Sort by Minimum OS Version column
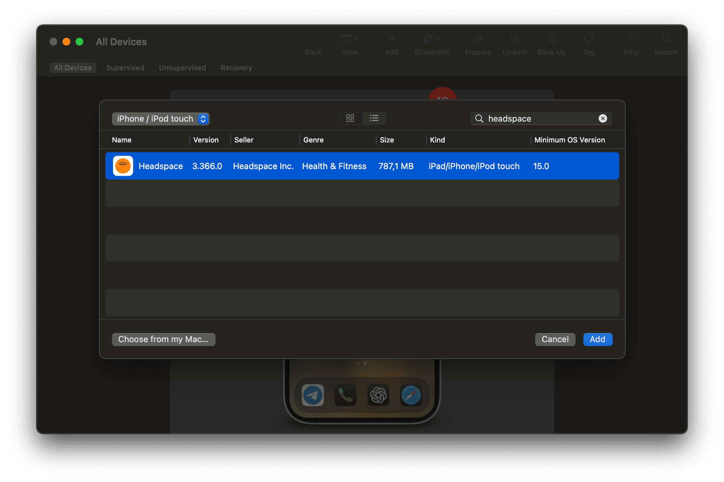724x482 pixels. point(569,140)
